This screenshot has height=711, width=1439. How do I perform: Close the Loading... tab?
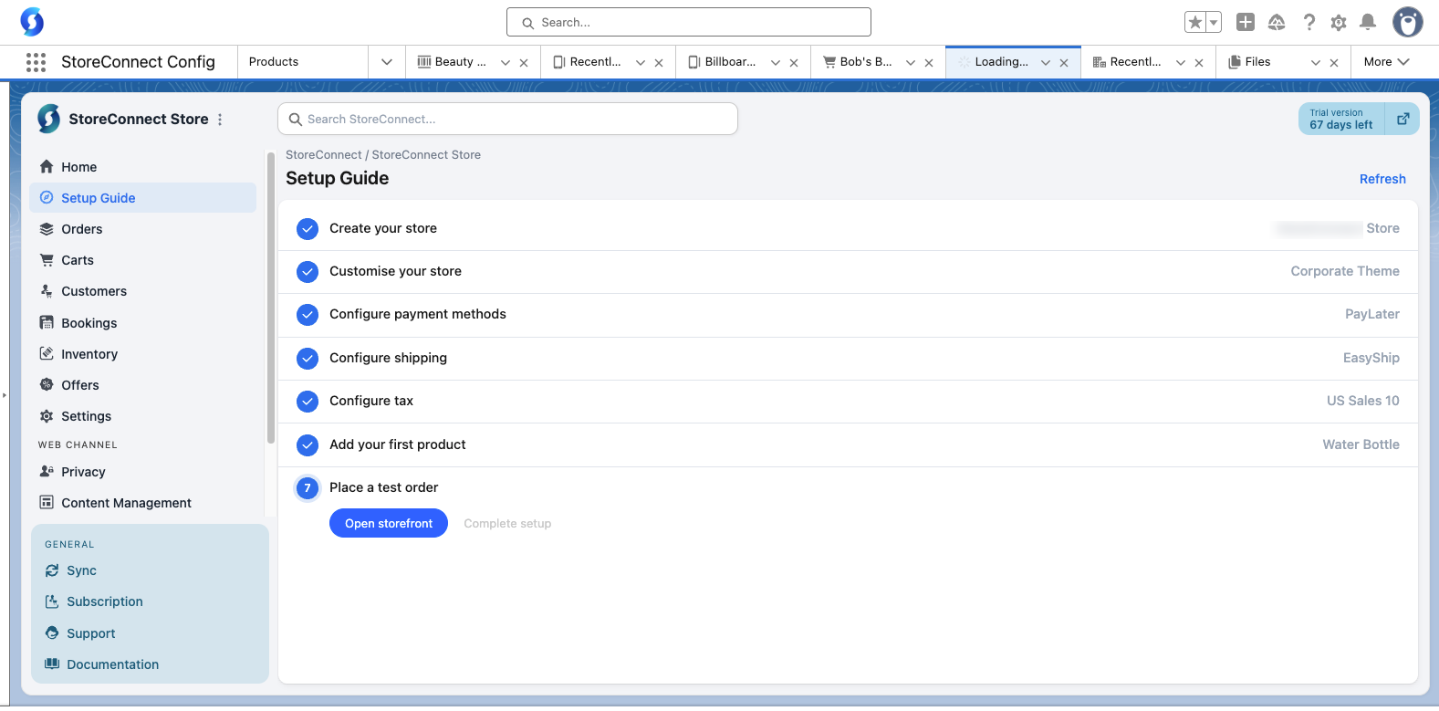point(1064,63)
